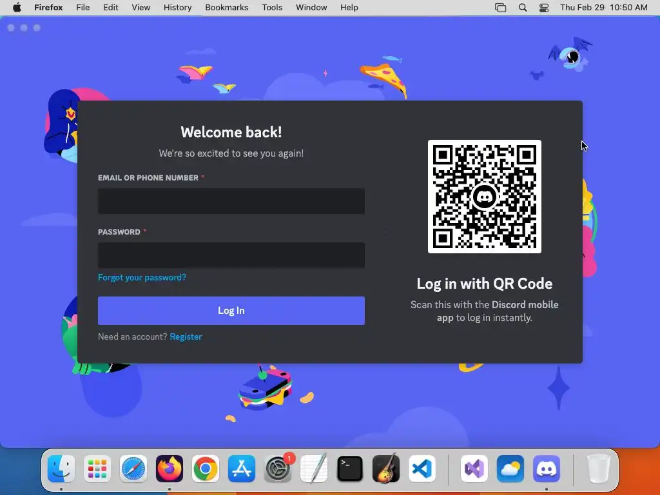Click the Discord logo on the QR code
The height and width of the screenshot is (495, 660).
coord(485,197)
